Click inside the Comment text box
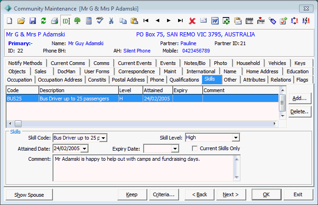 (x=143, y=168)
